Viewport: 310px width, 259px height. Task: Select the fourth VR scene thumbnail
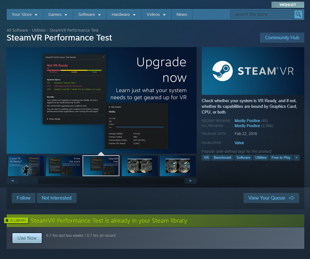[x=140, y=166]
